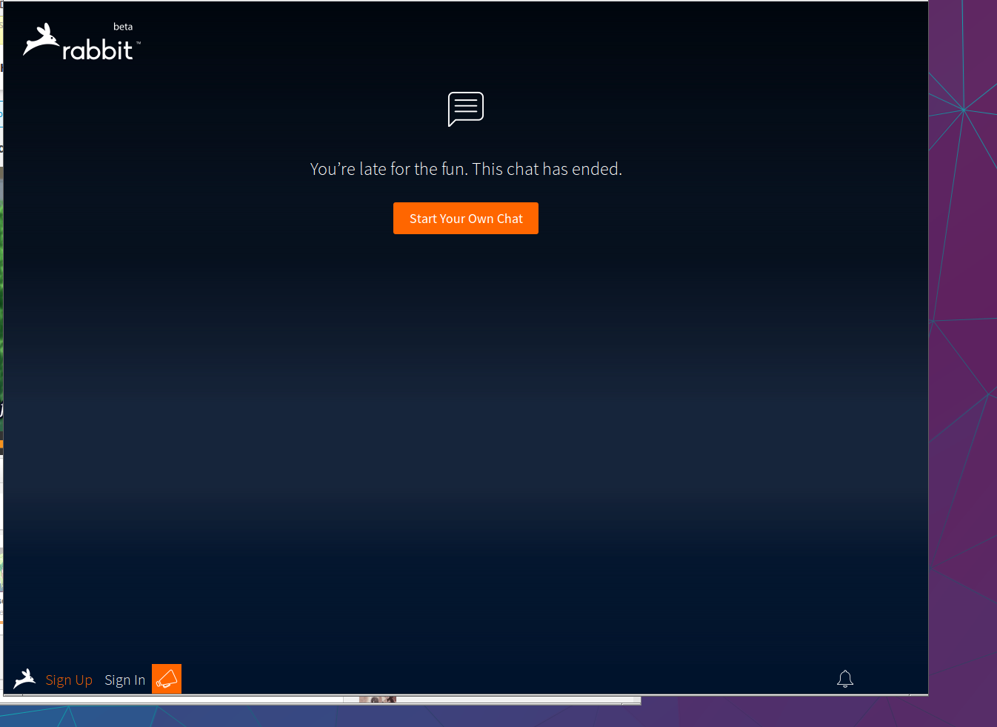Click "You're late for the fun" message
The height and width of the screenshot is (727, 997).
click(466, 169)
